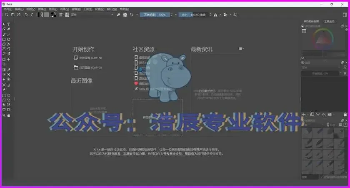Select the Pan hand tool
Viewport: 350px width, 188px height.
(9, 115)
